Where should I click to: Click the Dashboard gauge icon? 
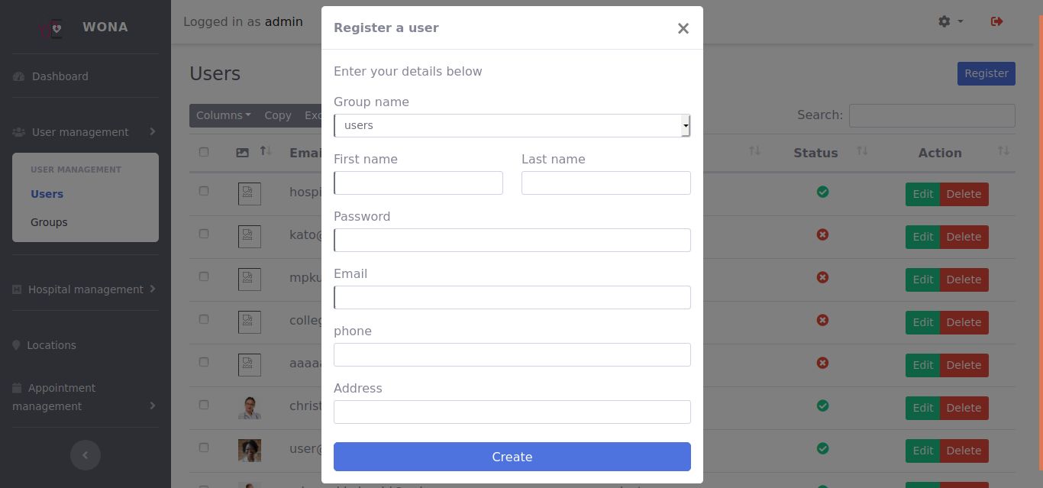point(19,76)
